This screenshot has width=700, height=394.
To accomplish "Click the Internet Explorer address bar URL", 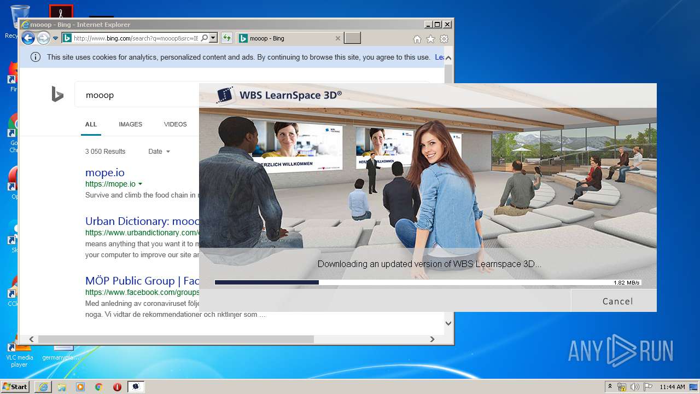I will pos(136,38).
